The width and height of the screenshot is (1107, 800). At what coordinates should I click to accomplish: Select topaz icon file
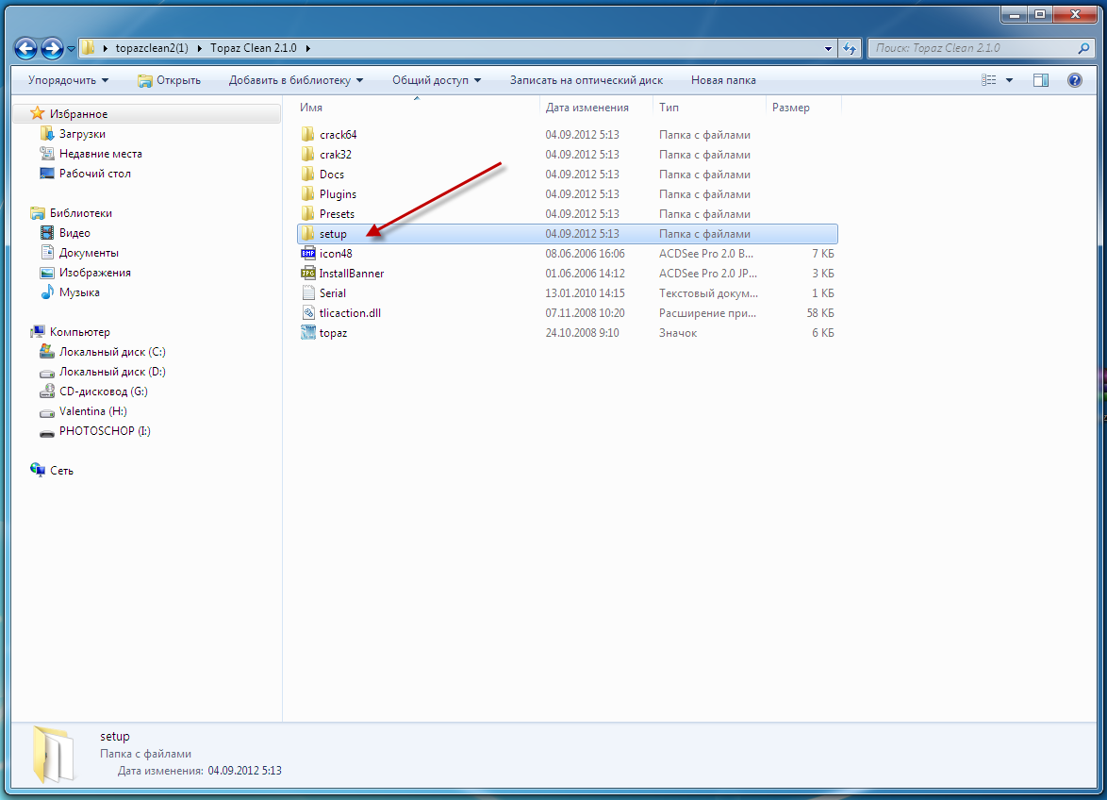pyautogui.click(x=307, y=332)
